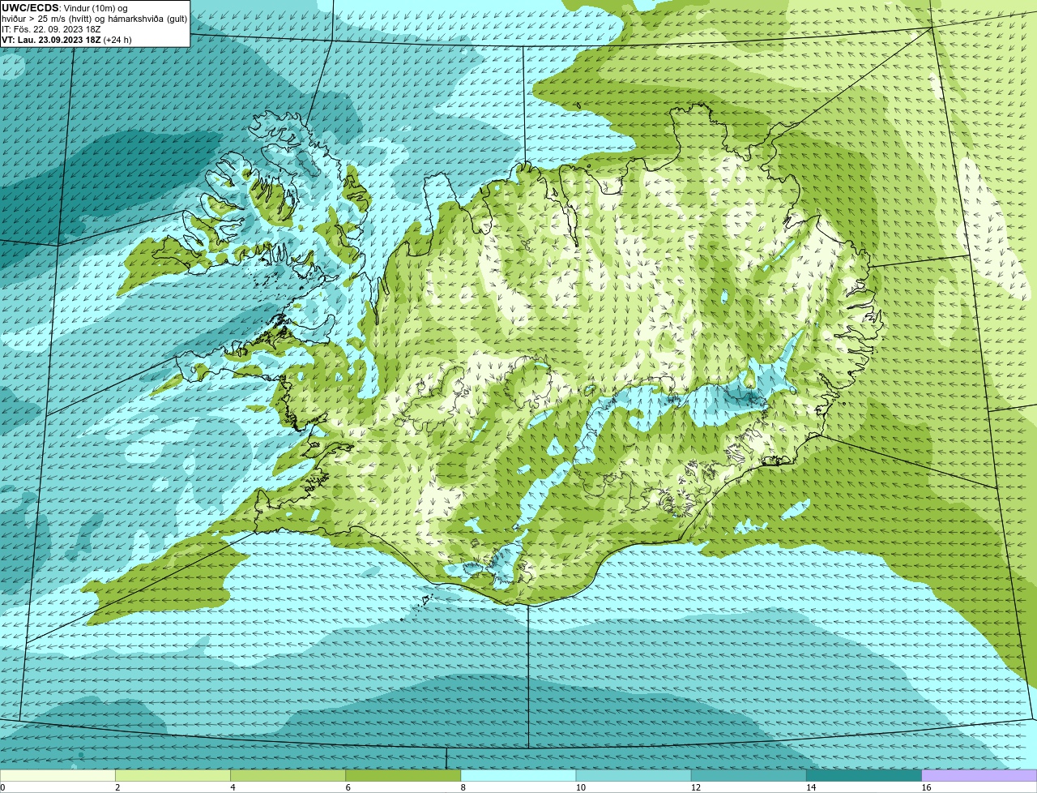The image size is (1037, 793).
Task: Click the '12' label on the color scale
Action: tap(695, 787)
